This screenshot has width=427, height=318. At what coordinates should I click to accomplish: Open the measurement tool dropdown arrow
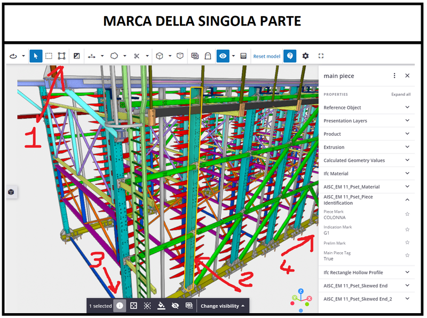click(x=102, y=56)
